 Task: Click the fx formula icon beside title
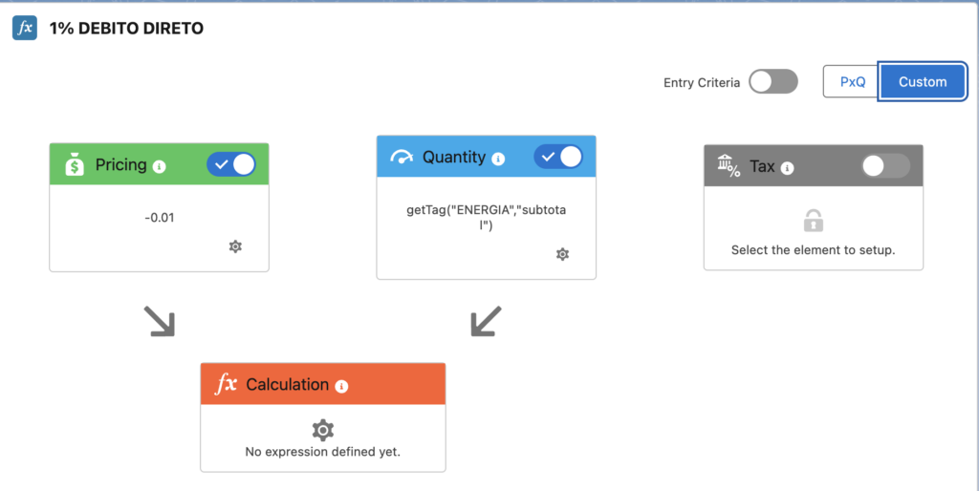coord(24,28)
